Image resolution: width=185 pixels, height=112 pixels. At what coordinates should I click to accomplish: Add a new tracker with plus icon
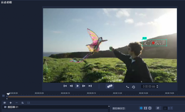[11, 103]
